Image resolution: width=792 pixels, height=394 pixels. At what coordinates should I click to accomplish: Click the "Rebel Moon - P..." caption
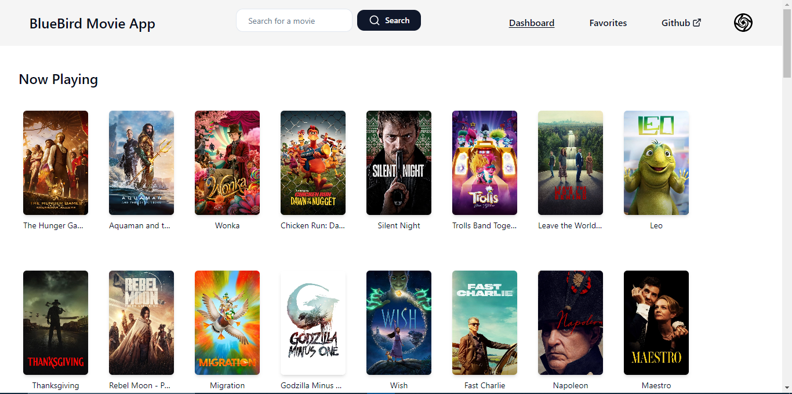pyautogui.click(x=140, y=385)
